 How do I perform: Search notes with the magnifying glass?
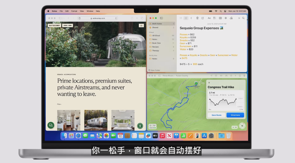click(243, 18)
